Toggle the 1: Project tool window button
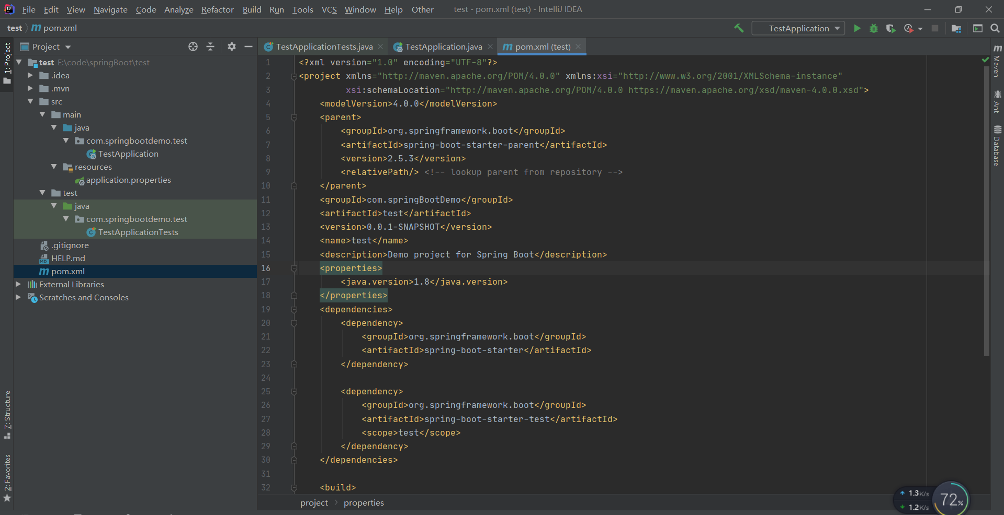Viewport: 1004px width, 515px height. pos(7,63)
